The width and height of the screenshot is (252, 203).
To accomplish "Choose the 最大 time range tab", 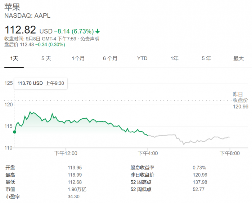I will (238, 58).
